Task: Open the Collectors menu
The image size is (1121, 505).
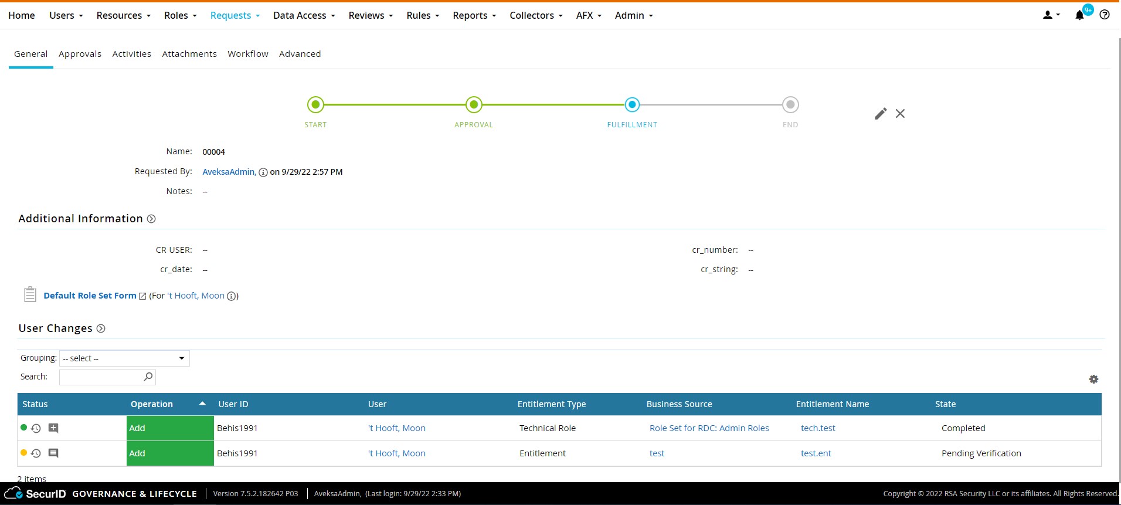Action: 535,15
